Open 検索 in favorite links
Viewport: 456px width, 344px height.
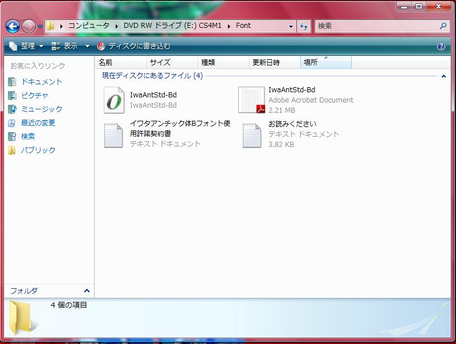[x=28, y=136]
